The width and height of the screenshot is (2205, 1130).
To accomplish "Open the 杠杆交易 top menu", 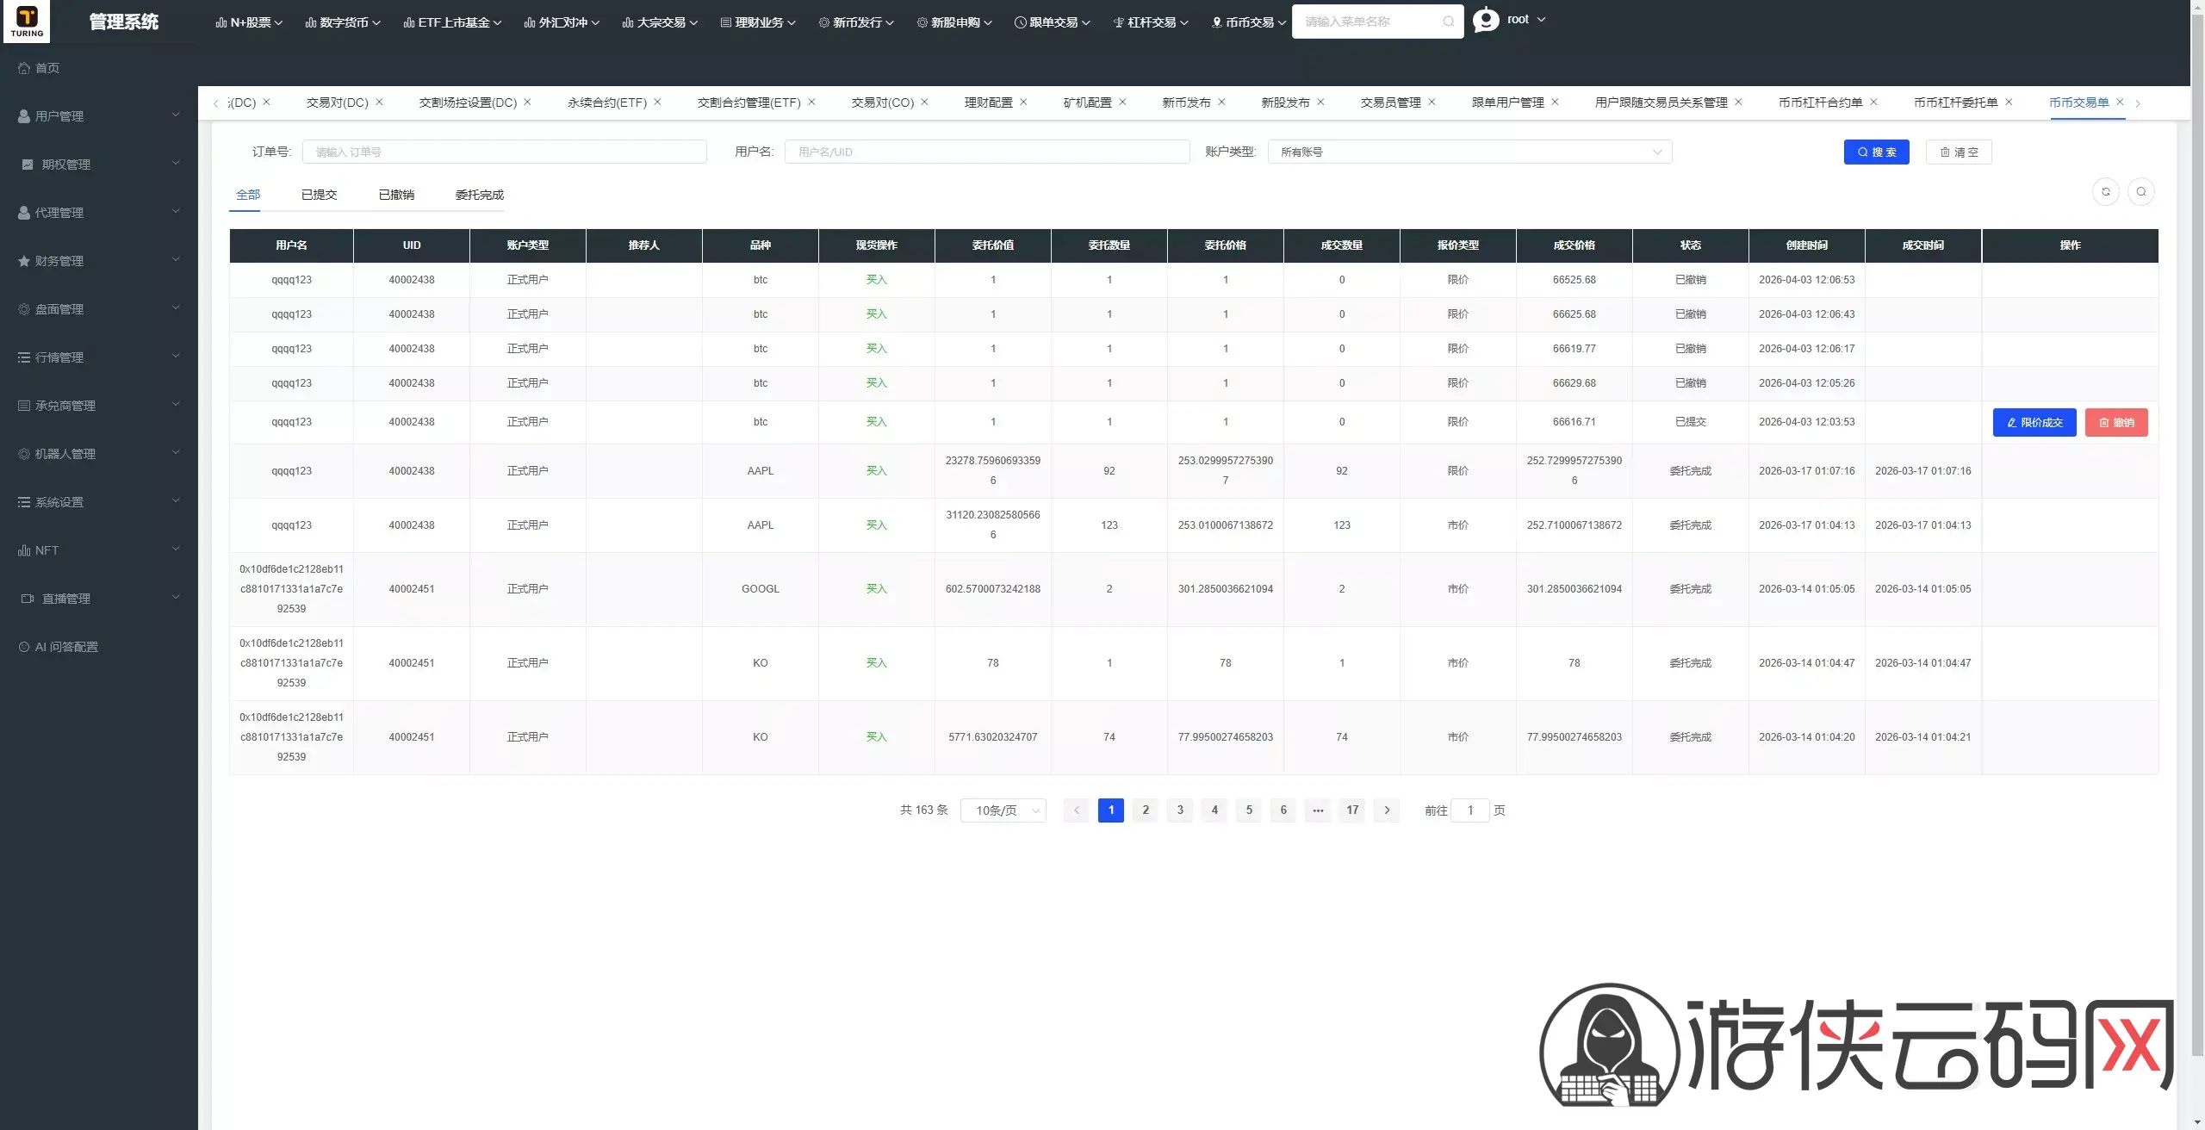I will click(1151, 22).
